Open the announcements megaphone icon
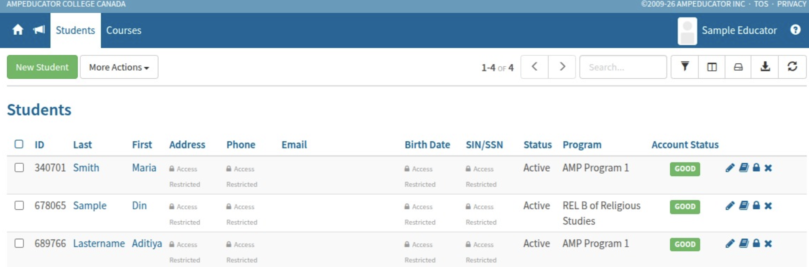The width and height of the screenshot is (809, 267). tap(39, 30)
